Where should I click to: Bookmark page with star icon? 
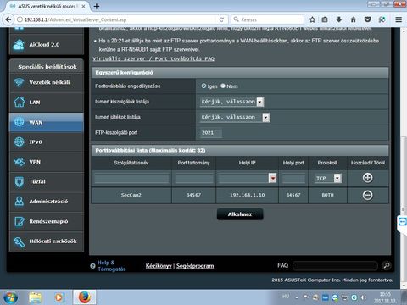point(312,19)
